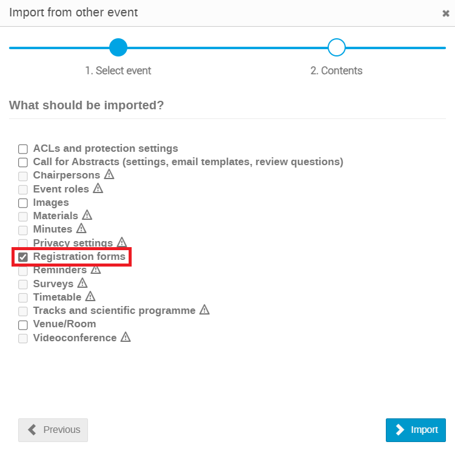Check the Call for Abstracts option
455x456 pixels.
23,162
